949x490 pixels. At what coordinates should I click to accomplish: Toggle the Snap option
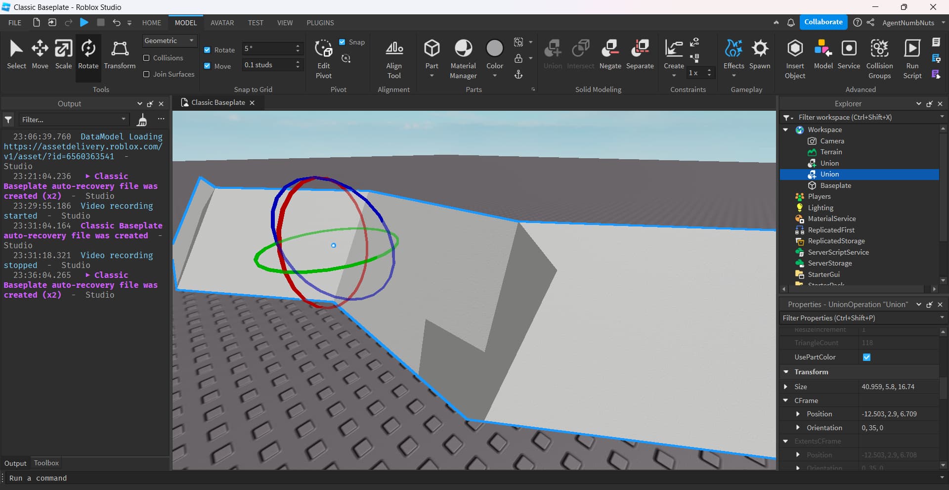(x=342, y=42)
